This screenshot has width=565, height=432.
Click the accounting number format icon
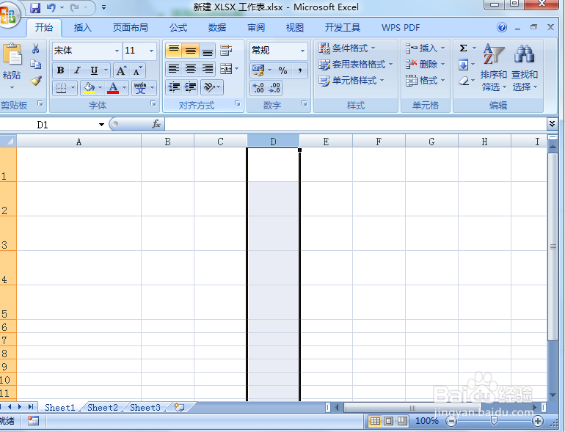[258, 70]
